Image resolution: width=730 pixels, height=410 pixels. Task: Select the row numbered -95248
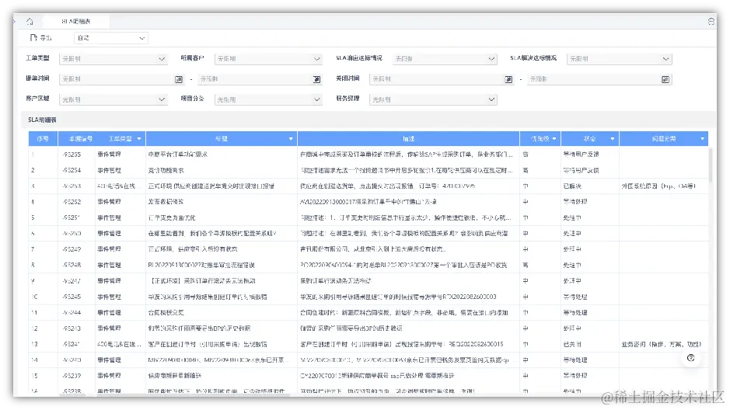[x=368, y=265]
